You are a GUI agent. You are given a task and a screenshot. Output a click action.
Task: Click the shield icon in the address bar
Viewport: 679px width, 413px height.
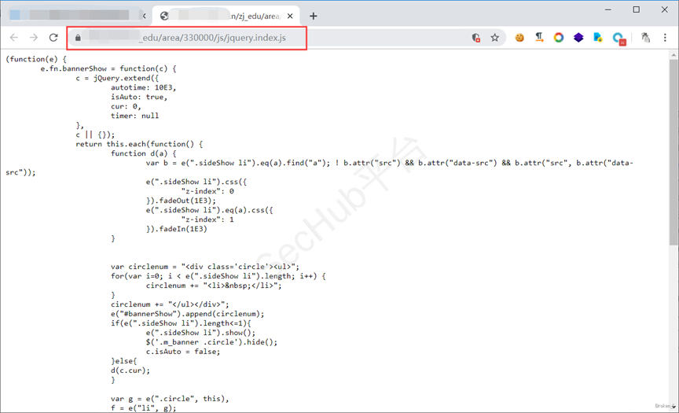(x=476, y=38)
